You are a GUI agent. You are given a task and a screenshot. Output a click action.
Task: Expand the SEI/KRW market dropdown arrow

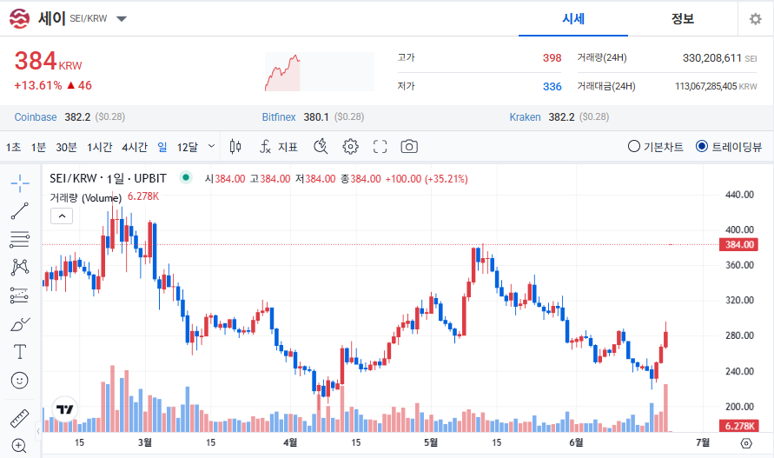[x=122, y=19]
